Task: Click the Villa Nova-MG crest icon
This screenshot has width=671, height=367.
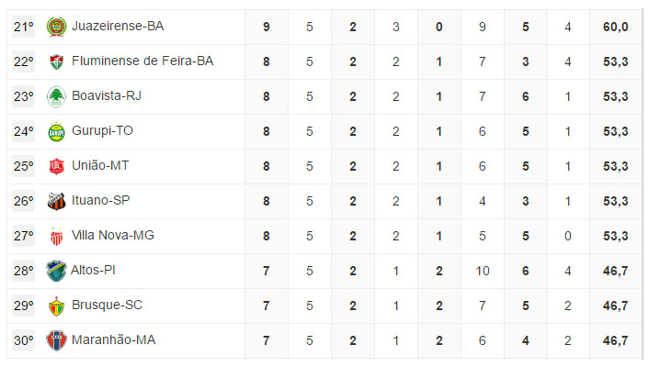Action: click(x=56, y=236)
